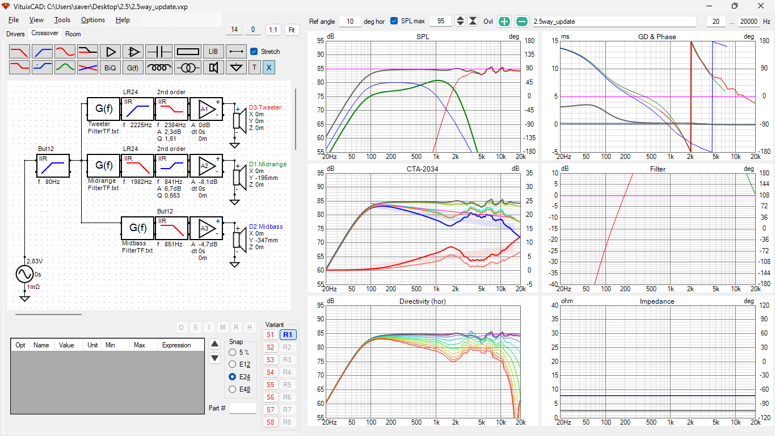Switch to variant S8
775x436 pixels.
point(270,422)
